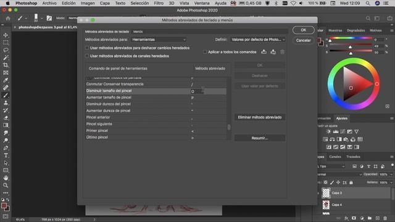Open the Archivo menu
Viewport: 395px width, 222px height.
(49, 3)
